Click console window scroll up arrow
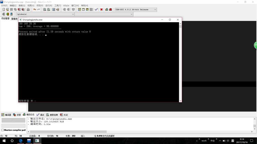257x144 pixels. coord(180,23)
